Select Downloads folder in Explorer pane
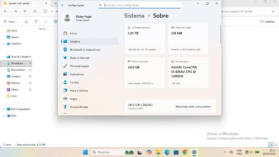279x157 pixels. pyautogui.click(x=16, y=63)
